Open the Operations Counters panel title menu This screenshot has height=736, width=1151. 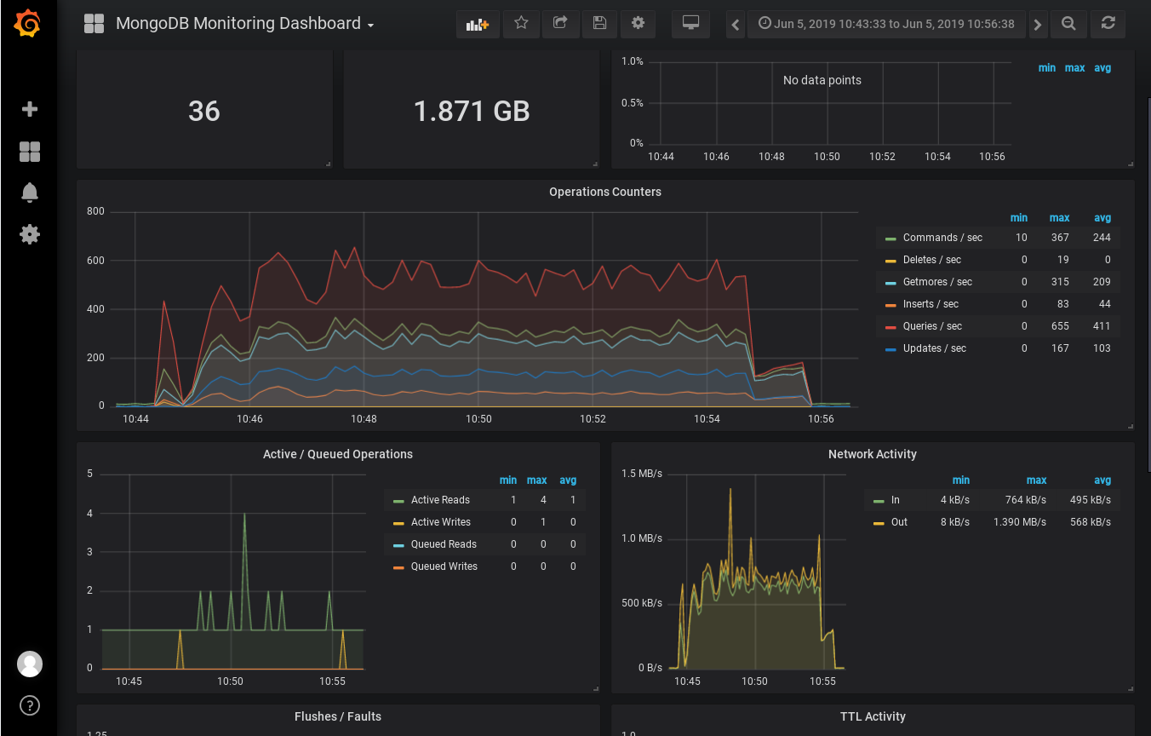(x=605, y=192)
